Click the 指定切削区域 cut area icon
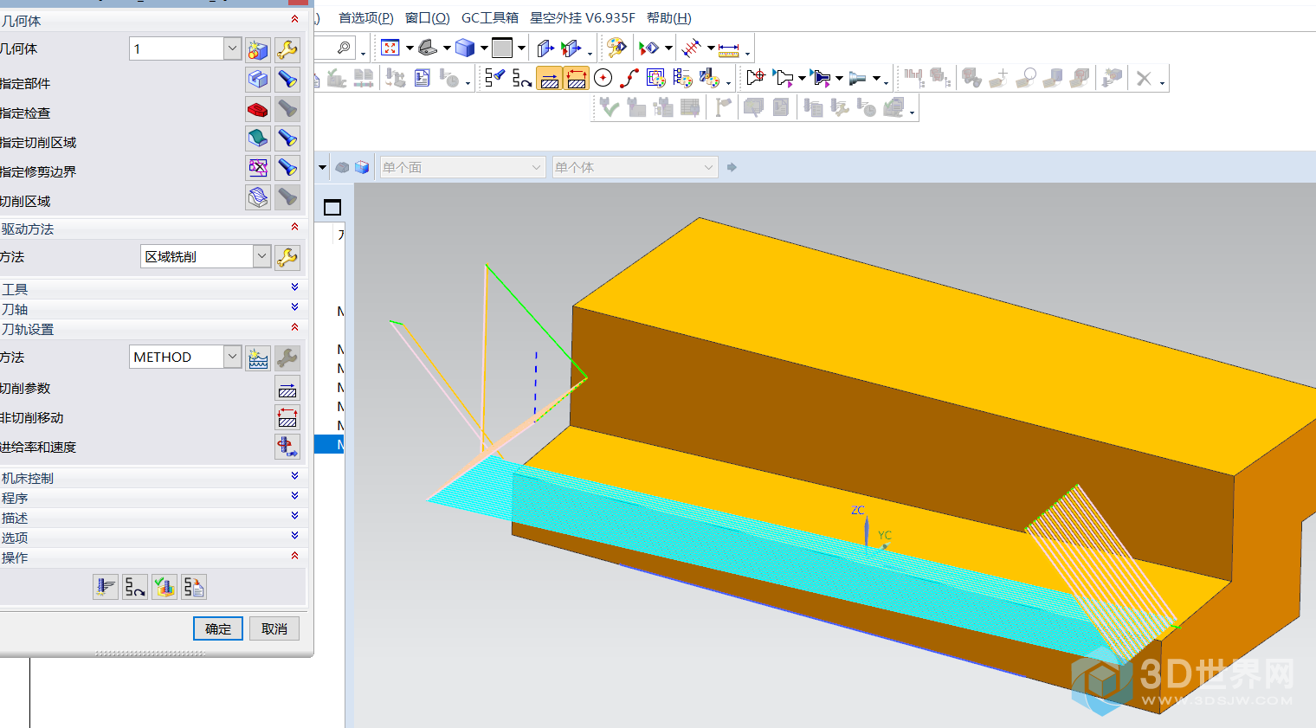This screenshot has width=1316, height=728. pyautogui.click(x=258, y=139)
